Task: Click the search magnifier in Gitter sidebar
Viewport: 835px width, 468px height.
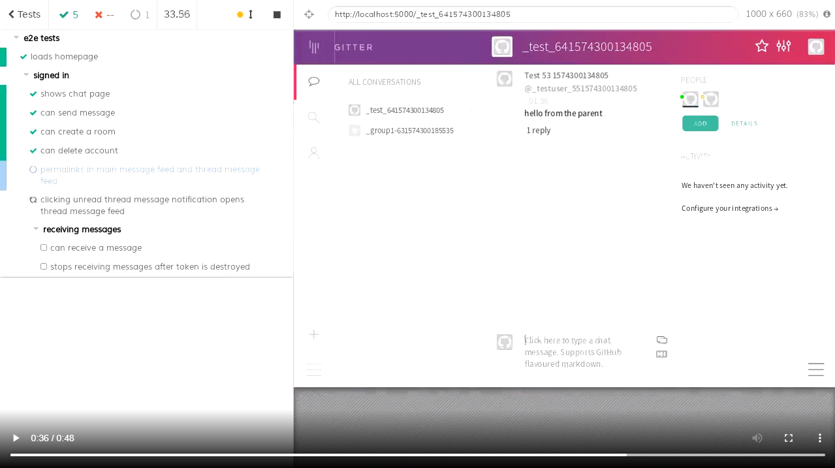Action: pyautogui.click(x=314, y=117)
